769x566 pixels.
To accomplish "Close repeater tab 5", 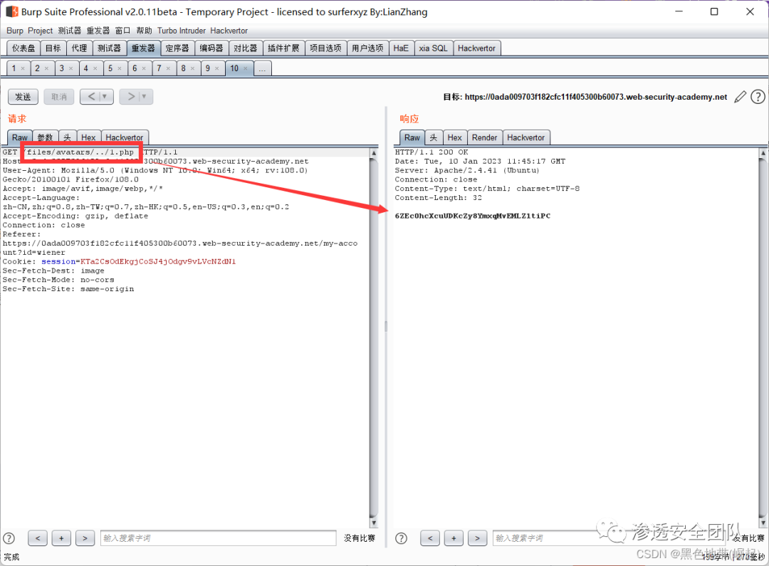I will tap(119, 68).
